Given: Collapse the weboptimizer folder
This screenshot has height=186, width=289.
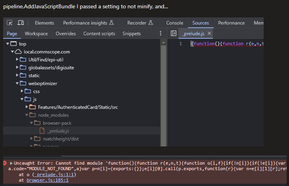Looking at the screenshot, I should point(17,83).
